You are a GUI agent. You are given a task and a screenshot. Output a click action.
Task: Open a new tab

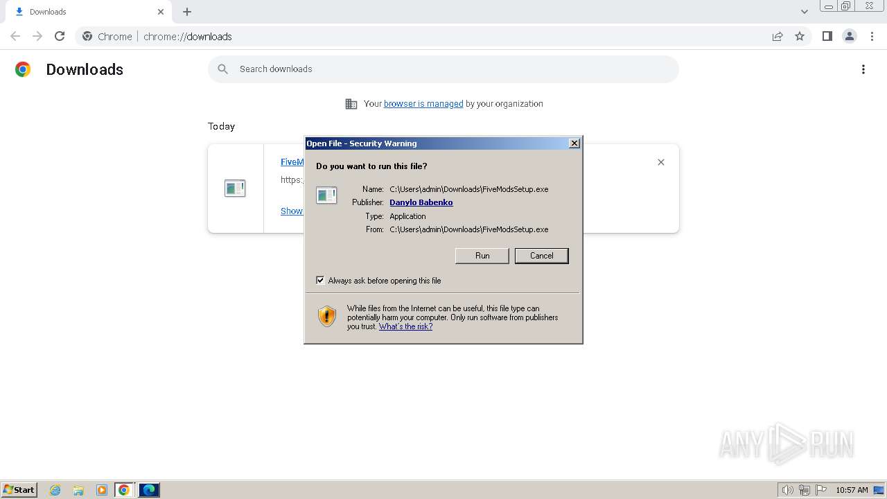[x=187, y=12]
